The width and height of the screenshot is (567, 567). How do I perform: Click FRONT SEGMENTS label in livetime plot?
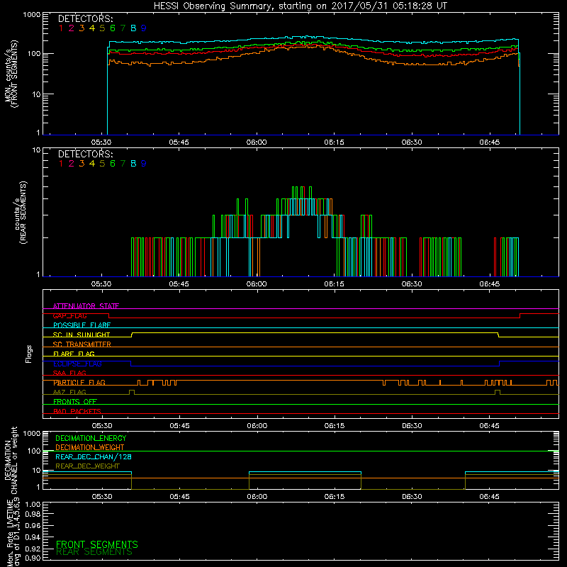click(x=97, y=544)
